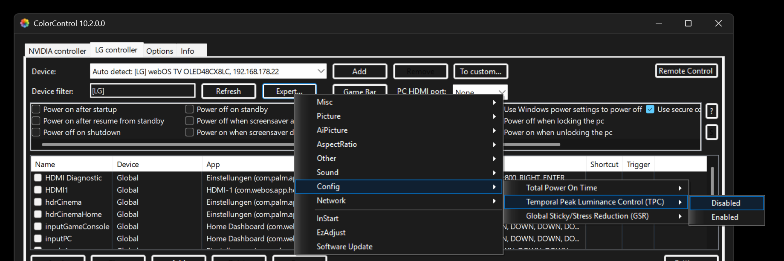
Task: Focus the Device filter input field
Action: pyautogui.click(x=143, y=91)
